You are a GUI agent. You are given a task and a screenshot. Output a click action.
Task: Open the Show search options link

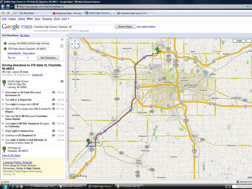(146, 27)
